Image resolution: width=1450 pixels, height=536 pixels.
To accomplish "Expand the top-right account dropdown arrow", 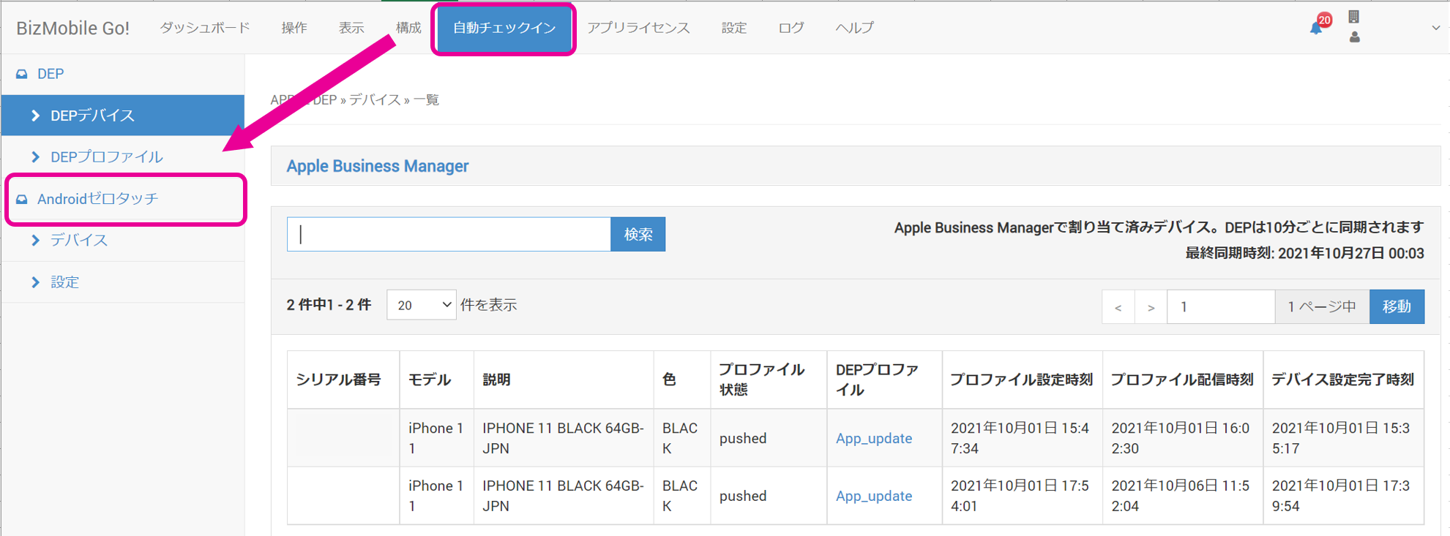I will pyautogui.click(x=1435, y=28).
